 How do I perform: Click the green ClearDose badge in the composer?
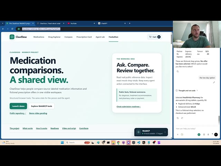[199, 135]
